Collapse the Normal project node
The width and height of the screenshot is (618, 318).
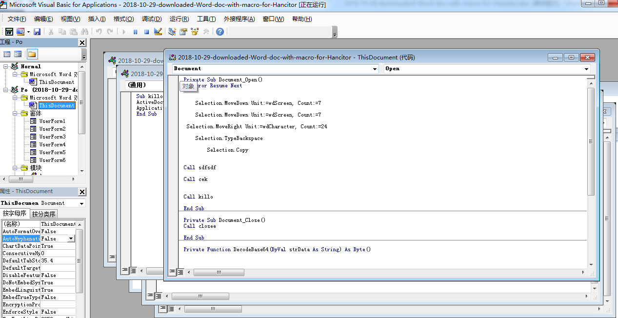5,66
